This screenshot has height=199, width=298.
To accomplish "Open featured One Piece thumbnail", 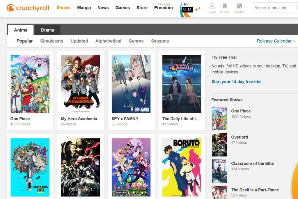I will click(219, 118).
